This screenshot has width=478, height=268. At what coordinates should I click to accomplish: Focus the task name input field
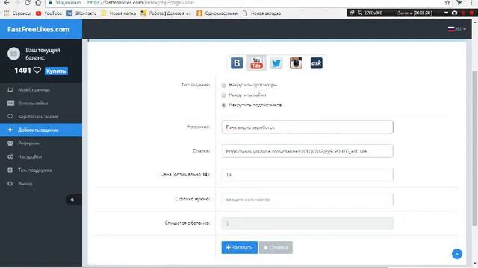(x=307, y=127)
